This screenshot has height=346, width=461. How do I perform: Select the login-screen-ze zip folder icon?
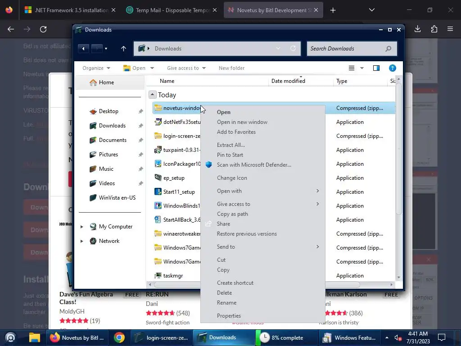point(158,136)
